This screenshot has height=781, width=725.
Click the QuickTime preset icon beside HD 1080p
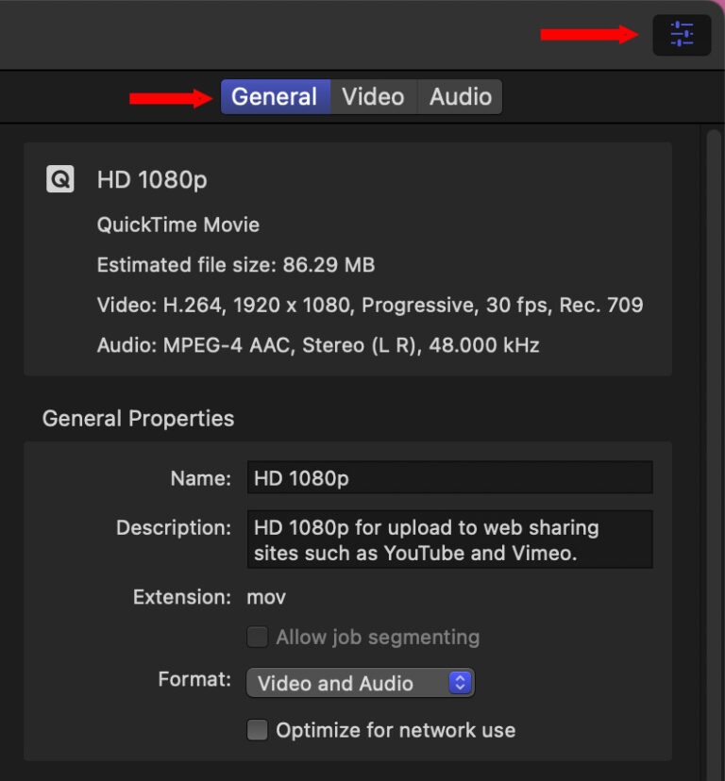[60, 179]
